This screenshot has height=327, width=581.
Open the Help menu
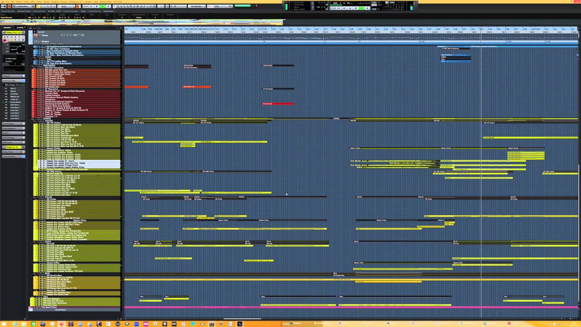coord(96,2)
